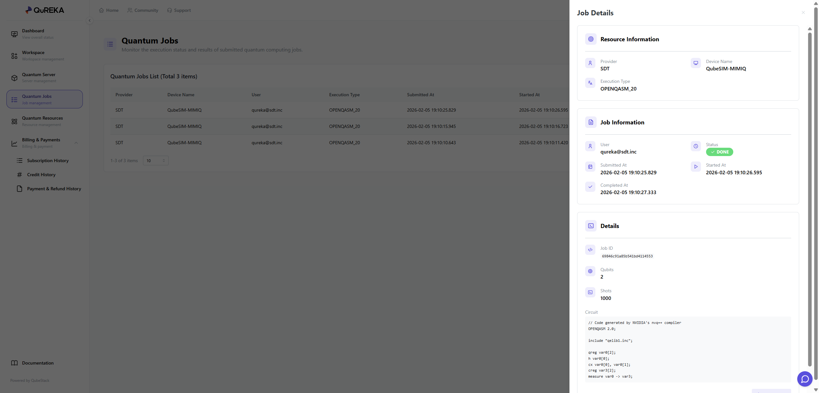Click the Workspace grid icon
This screenshot has width=819, height=393.
tap(14, 56)
